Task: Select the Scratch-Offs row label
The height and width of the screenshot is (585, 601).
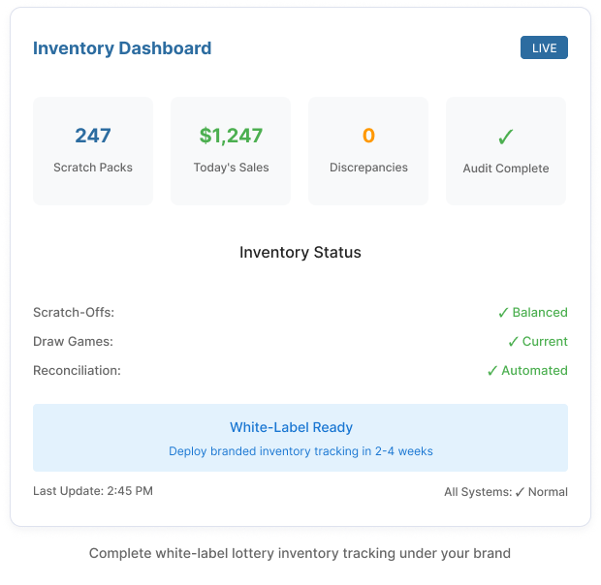Action: [x=74, y=313]
